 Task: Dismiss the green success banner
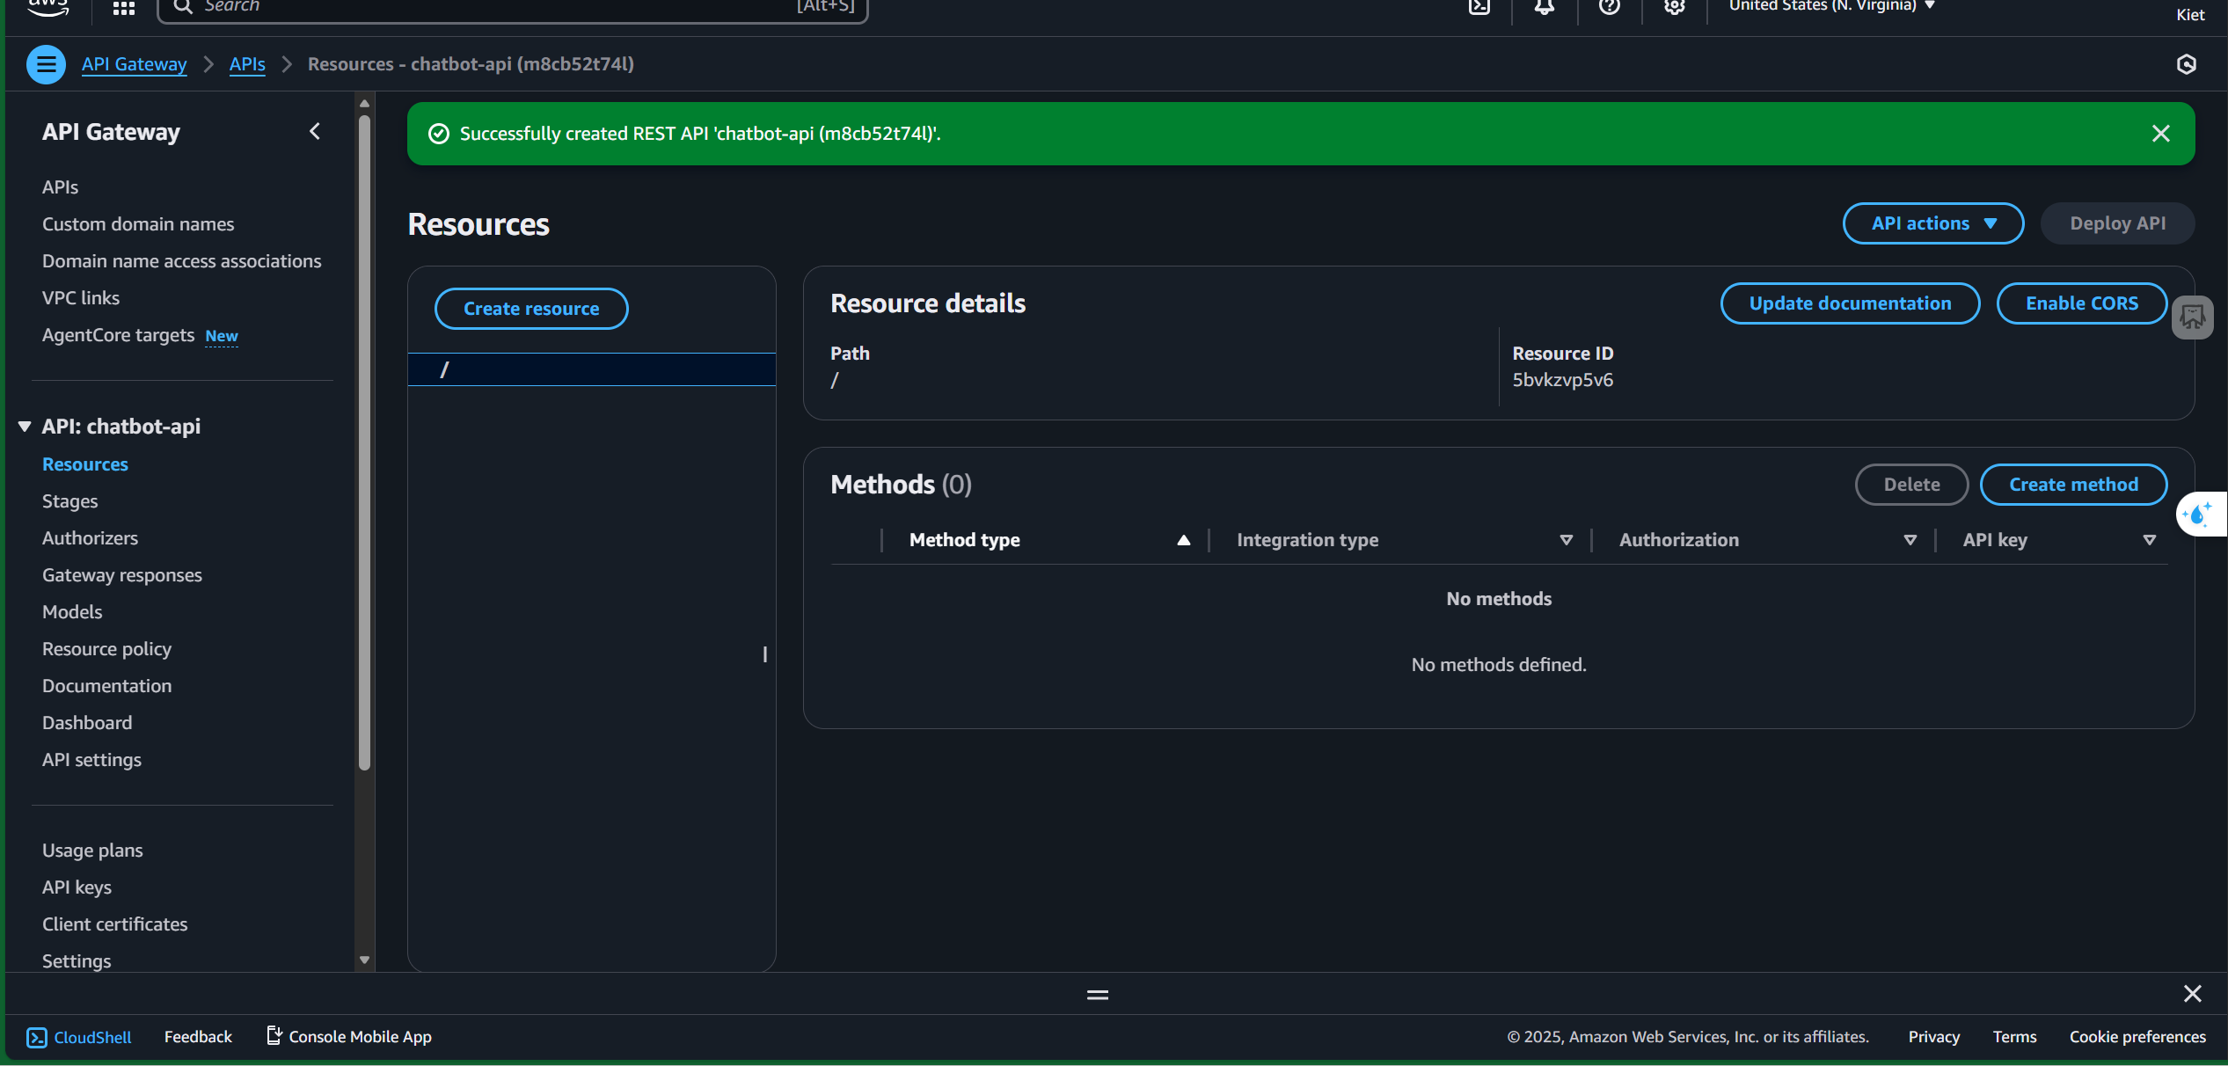[2160, 134]
